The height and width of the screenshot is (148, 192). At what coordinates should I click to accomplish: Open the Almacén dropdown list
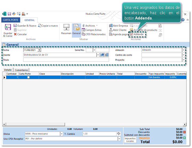183,50
